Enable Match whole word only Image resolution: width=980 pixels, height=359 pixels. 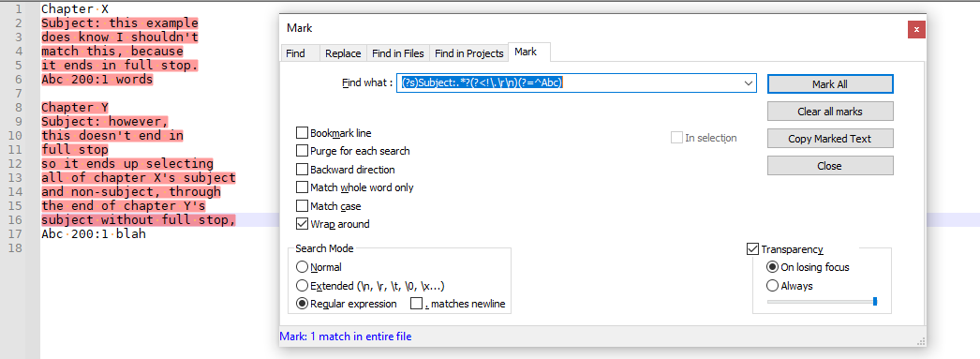point(302,187)
